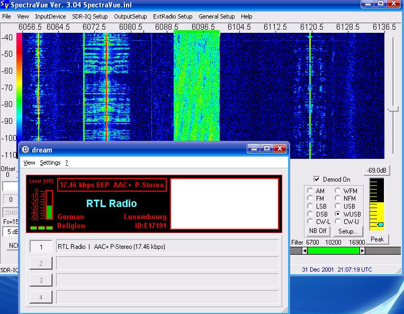Open the File menu in SpectraVue
Screen dimensions: 404x314
pos(6,16)
